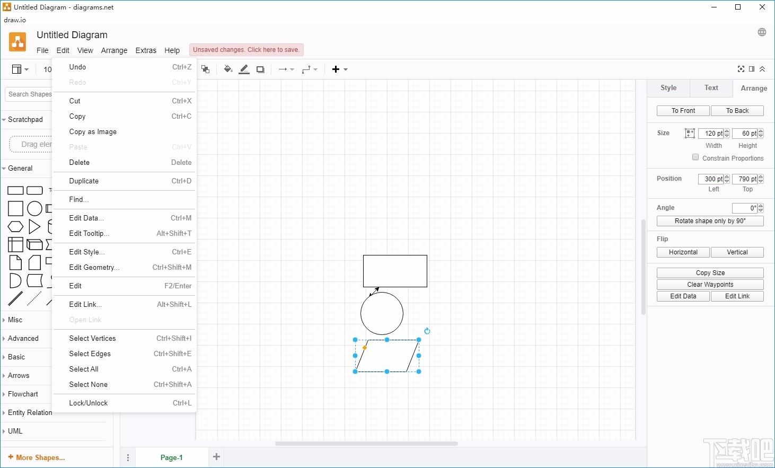
Task: Select the half-circle or shape
Action: point(15,280)
